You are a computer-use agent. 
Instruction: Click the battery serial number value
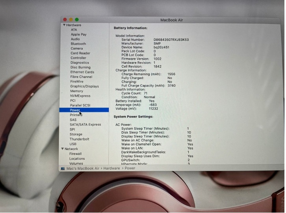point(171,40)
